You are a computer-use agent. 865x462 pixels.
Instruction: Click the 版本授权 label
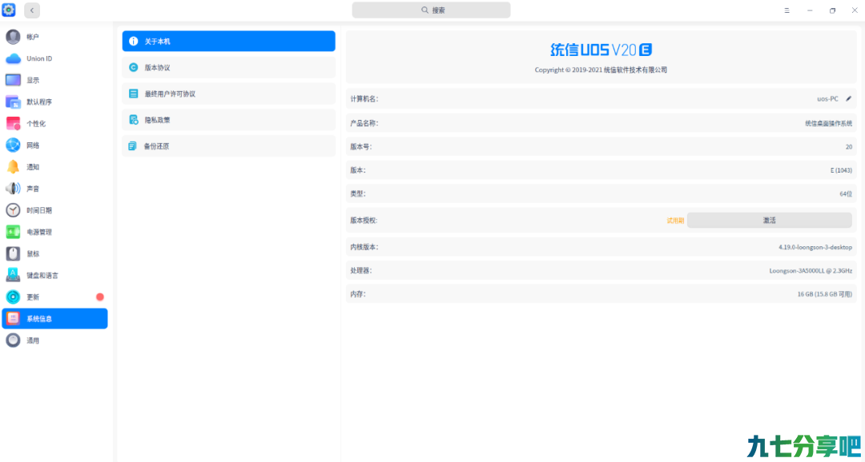point(364,221)
